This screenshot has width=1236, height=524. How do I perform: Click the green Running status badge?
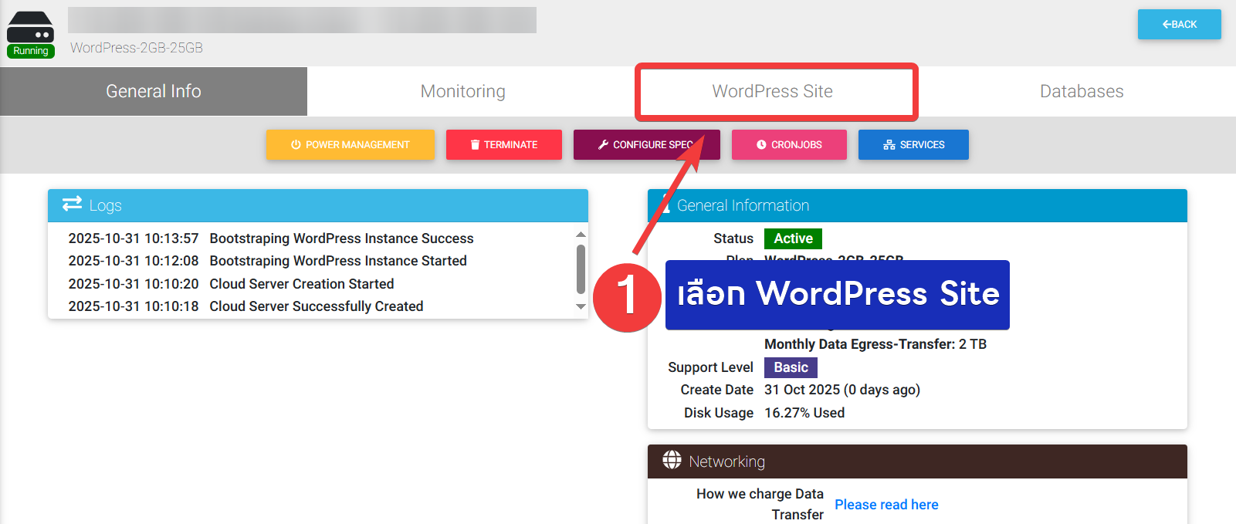(31, 51)
